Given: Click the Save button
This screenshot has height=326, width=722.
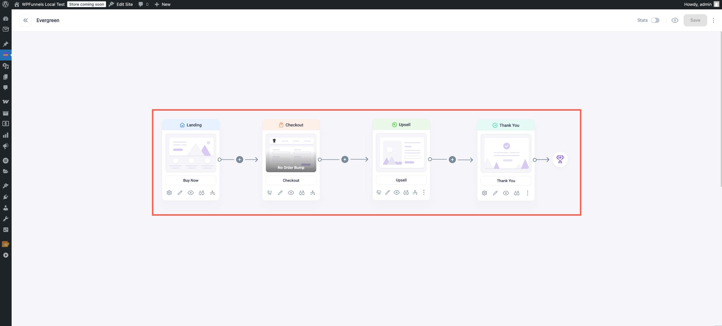Looking at the screenshot, I should [x=695, y=20].
